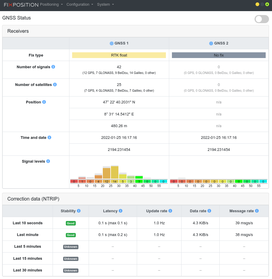The width and height of the screenshot is (272, 279).
Task: Toggle the GNSS Status switch
Action: tap(262, 19)
